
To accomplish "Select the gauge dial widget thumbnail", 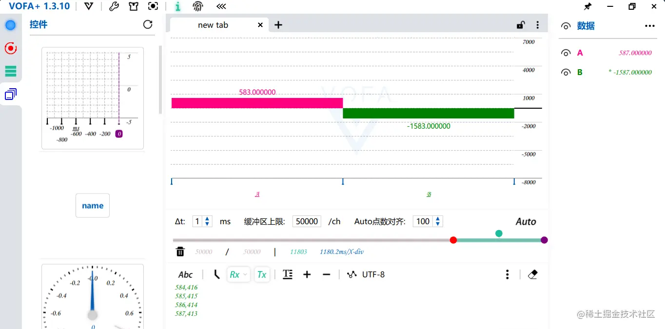I will tap(93, 296).
